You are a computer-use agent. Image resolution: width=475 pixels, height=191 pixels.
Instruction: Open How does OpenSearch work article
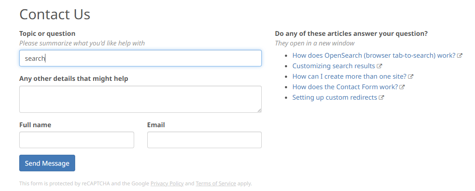tap(374, 56)
